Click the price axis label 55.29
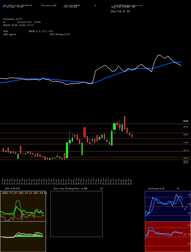 [186, 135]
